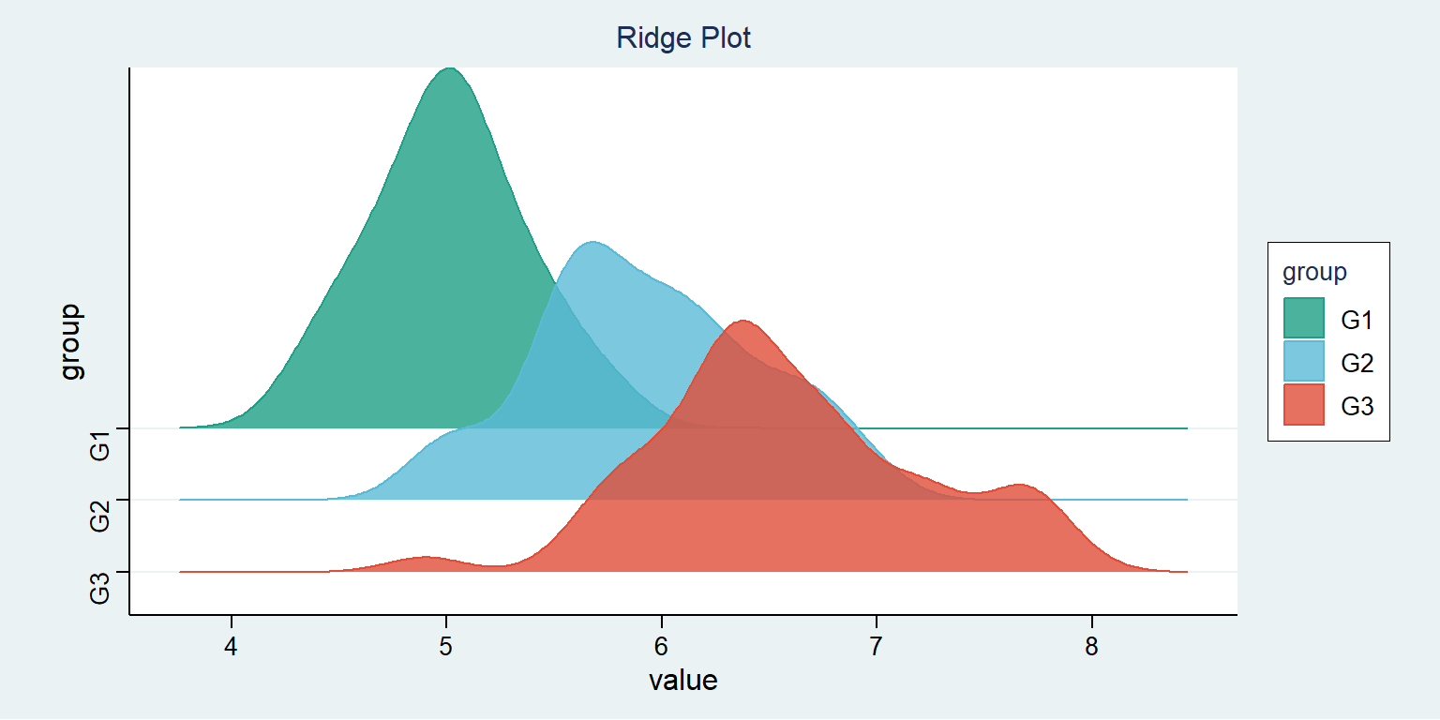Click the legend title 'group'

[1314, 273]
